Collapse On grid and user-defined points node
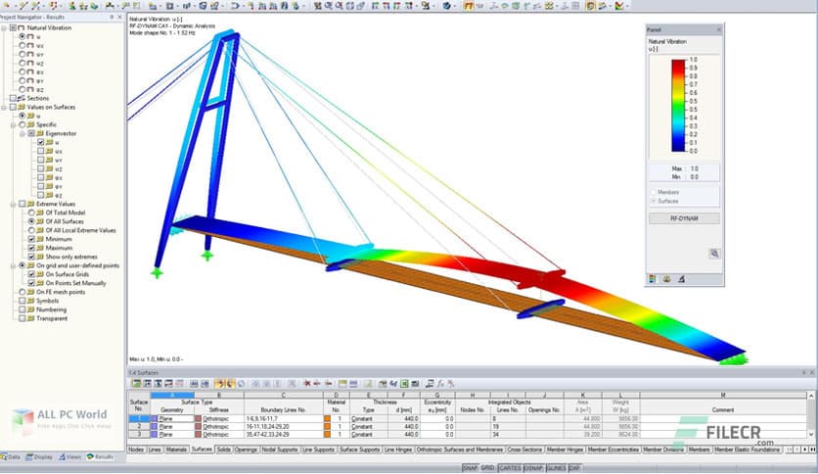This screenshot has width=818, height=474. tap(14, 265)
